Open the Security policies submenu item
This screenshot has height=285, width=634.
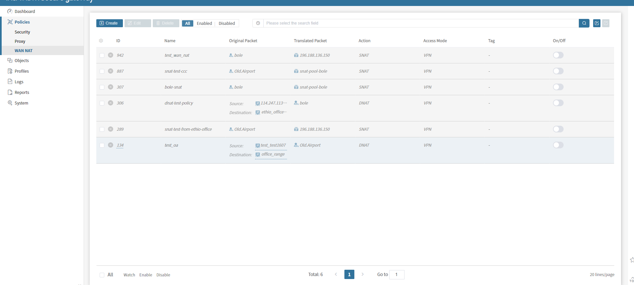(22, 32)
